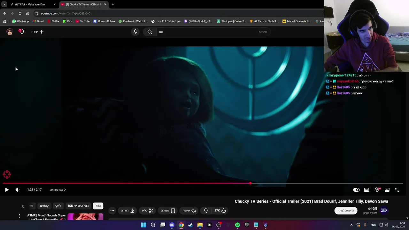Show more filter chips with chevron arrow
409x230 pixels.
click(x=23, y=206)
